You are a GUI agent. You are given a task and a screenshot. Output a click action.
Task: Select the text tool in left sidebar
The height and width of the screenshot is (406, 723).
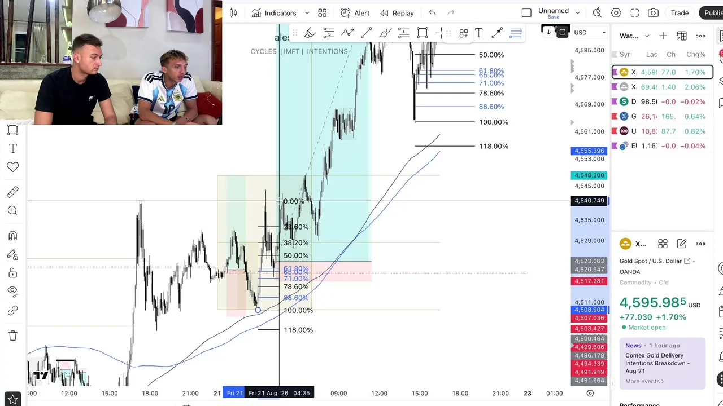click(x=12, y=148)
